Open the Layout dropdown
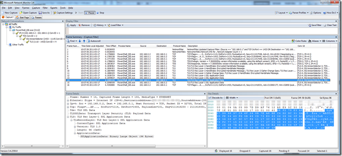Viewport: 342px width, 156px height. tap(281, 13)
